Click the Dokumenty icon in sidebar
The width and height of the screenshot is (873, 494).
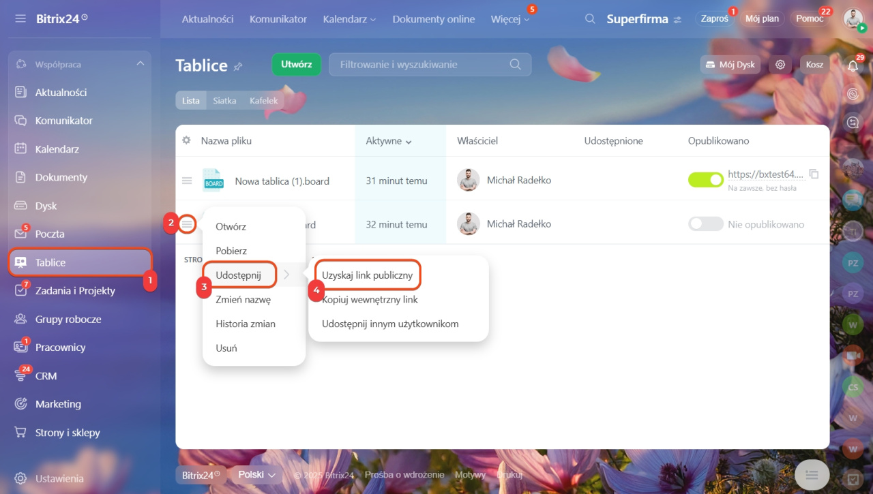[x=20, y=177]
